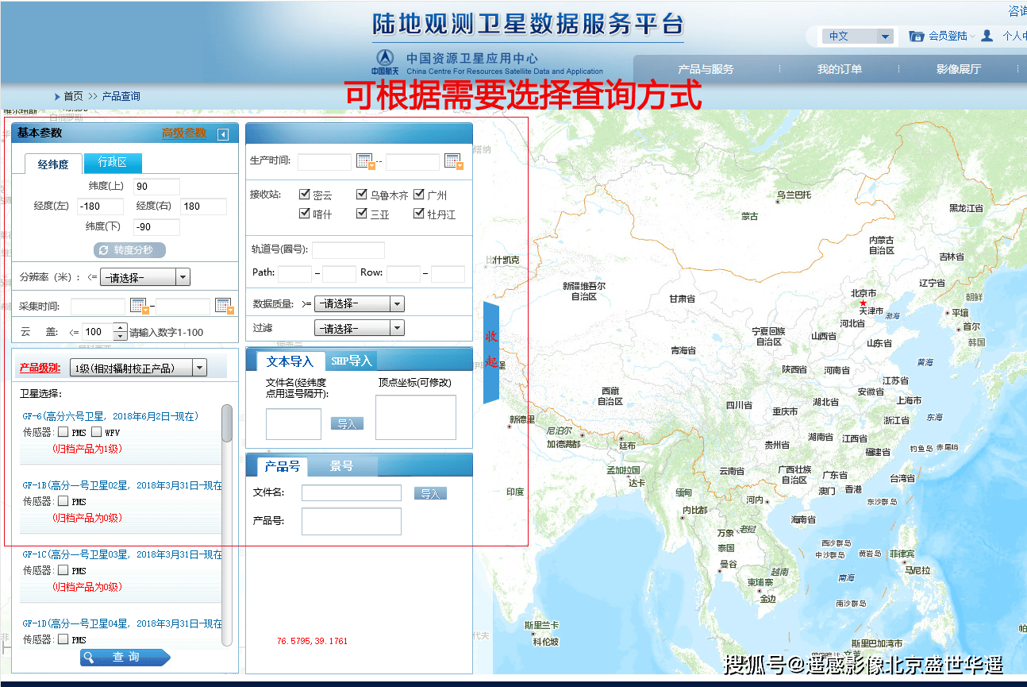The image size is (1027, 687).
Task: Open acquisition start date calendar icon
Action: (139, 306)
